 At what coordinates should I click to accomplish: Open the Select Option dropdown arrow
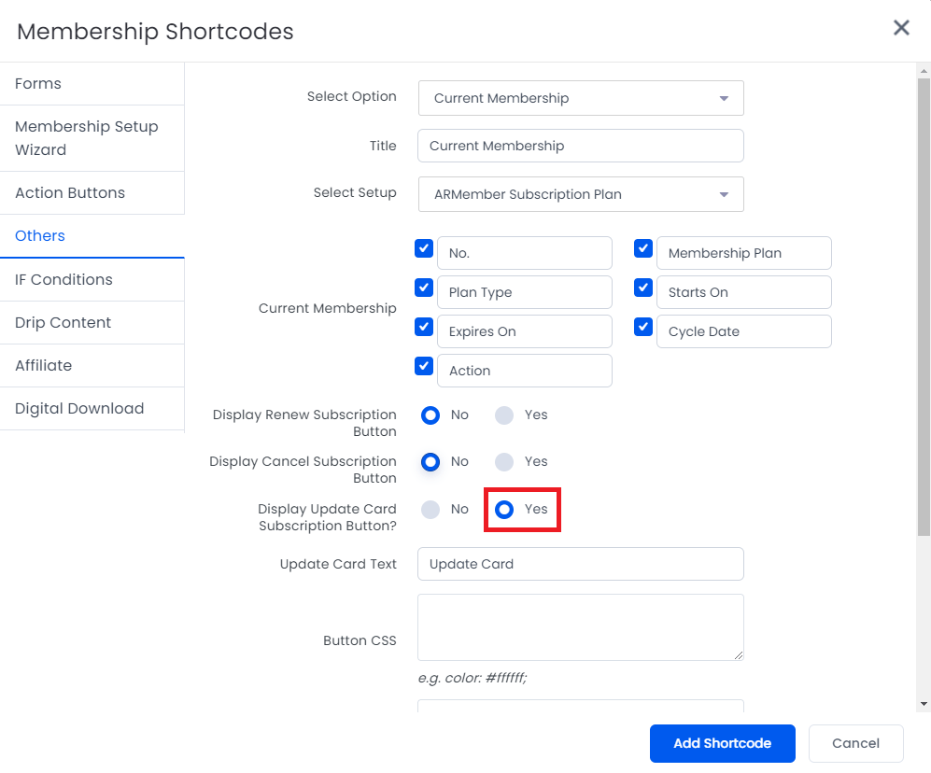coord(723,98)
